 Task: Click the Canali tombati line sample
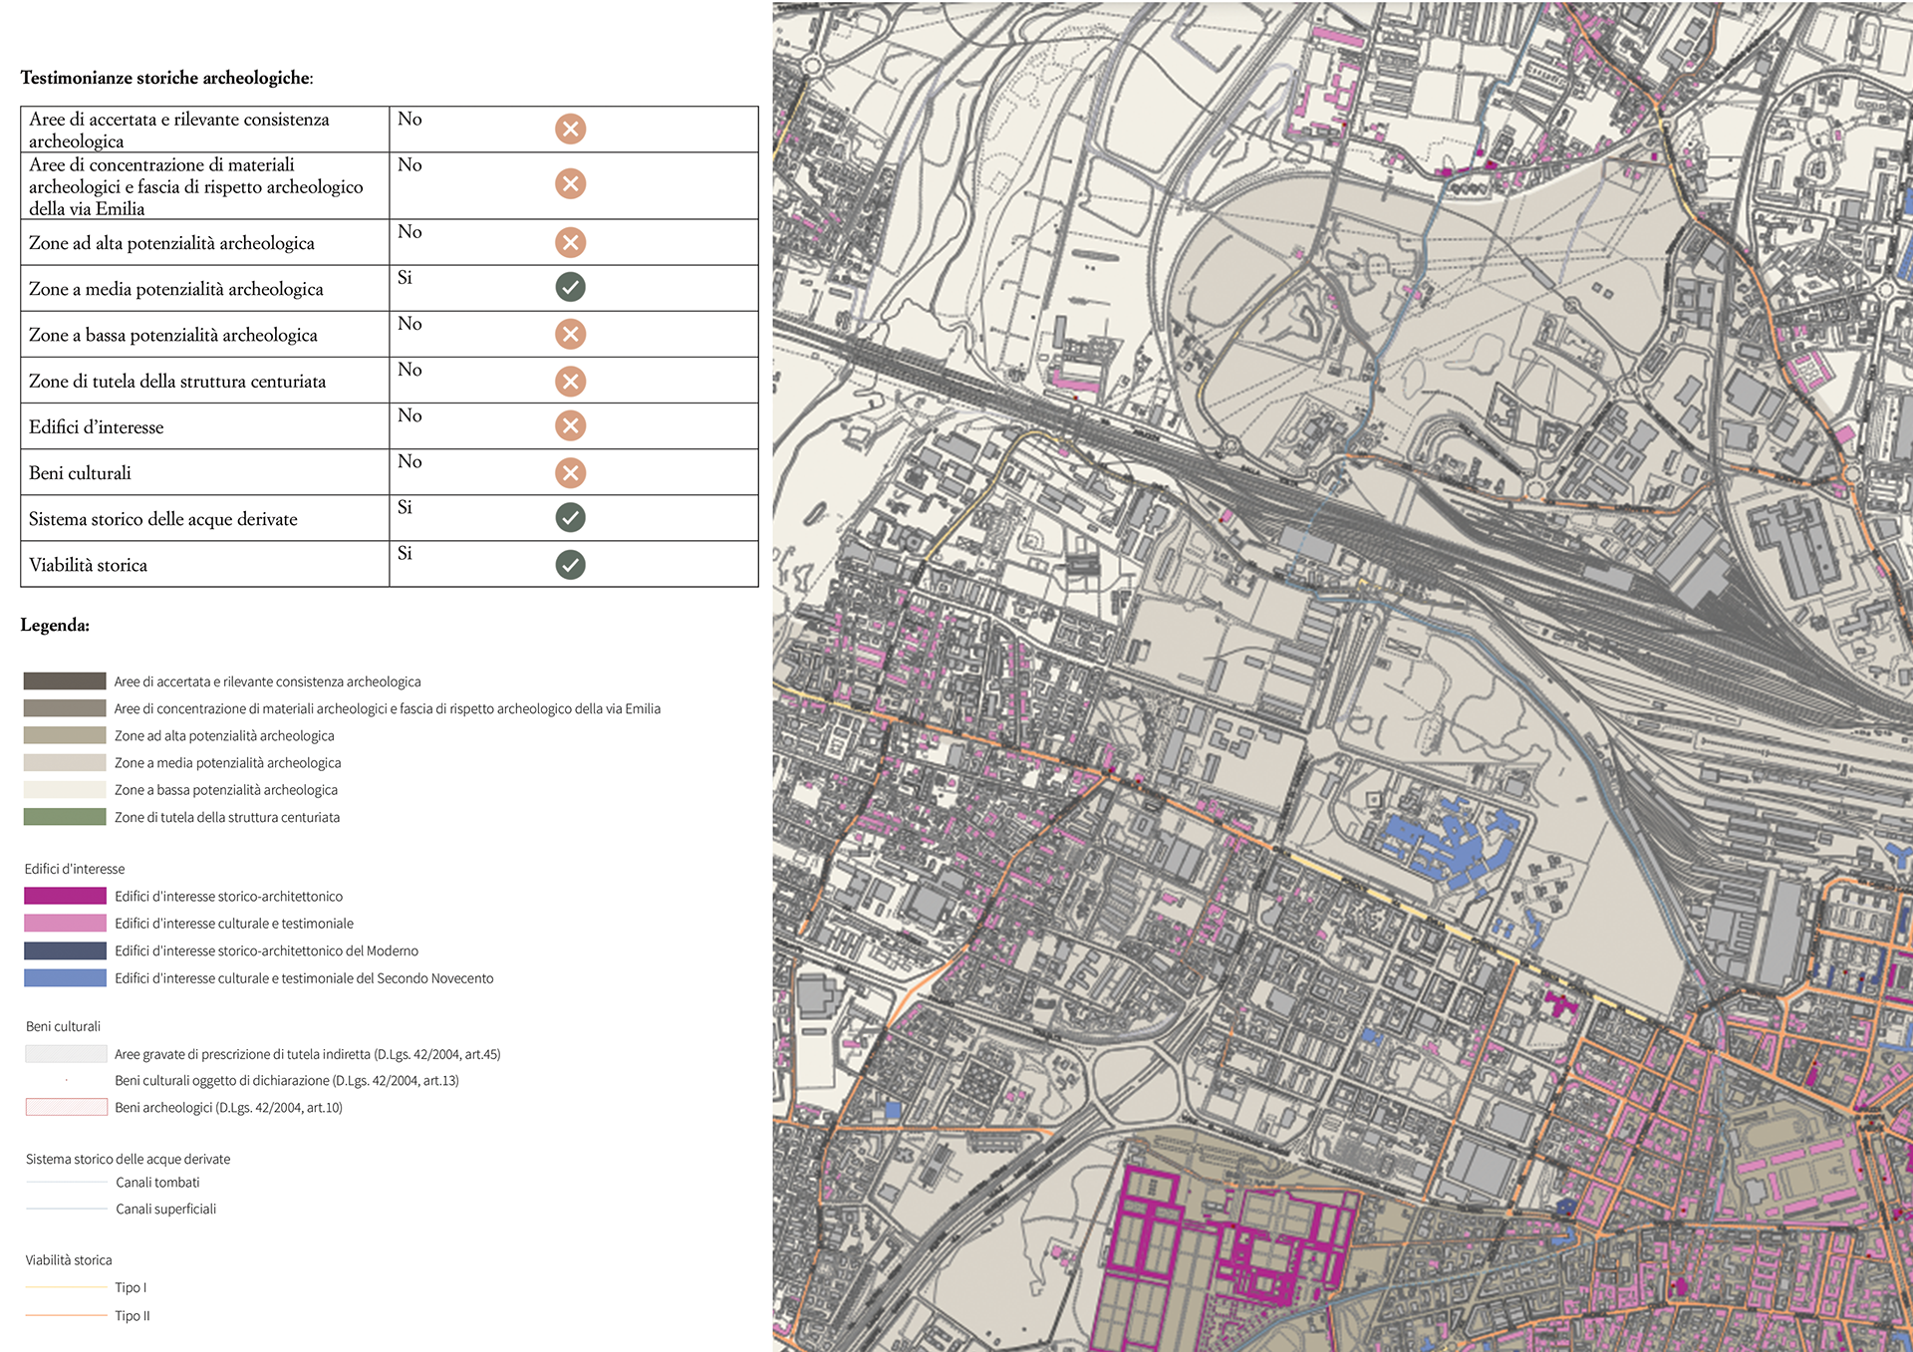(66, 1183)
